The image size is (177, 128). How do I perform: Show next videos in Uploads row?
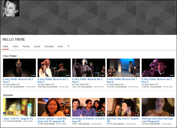coord(176,108)
